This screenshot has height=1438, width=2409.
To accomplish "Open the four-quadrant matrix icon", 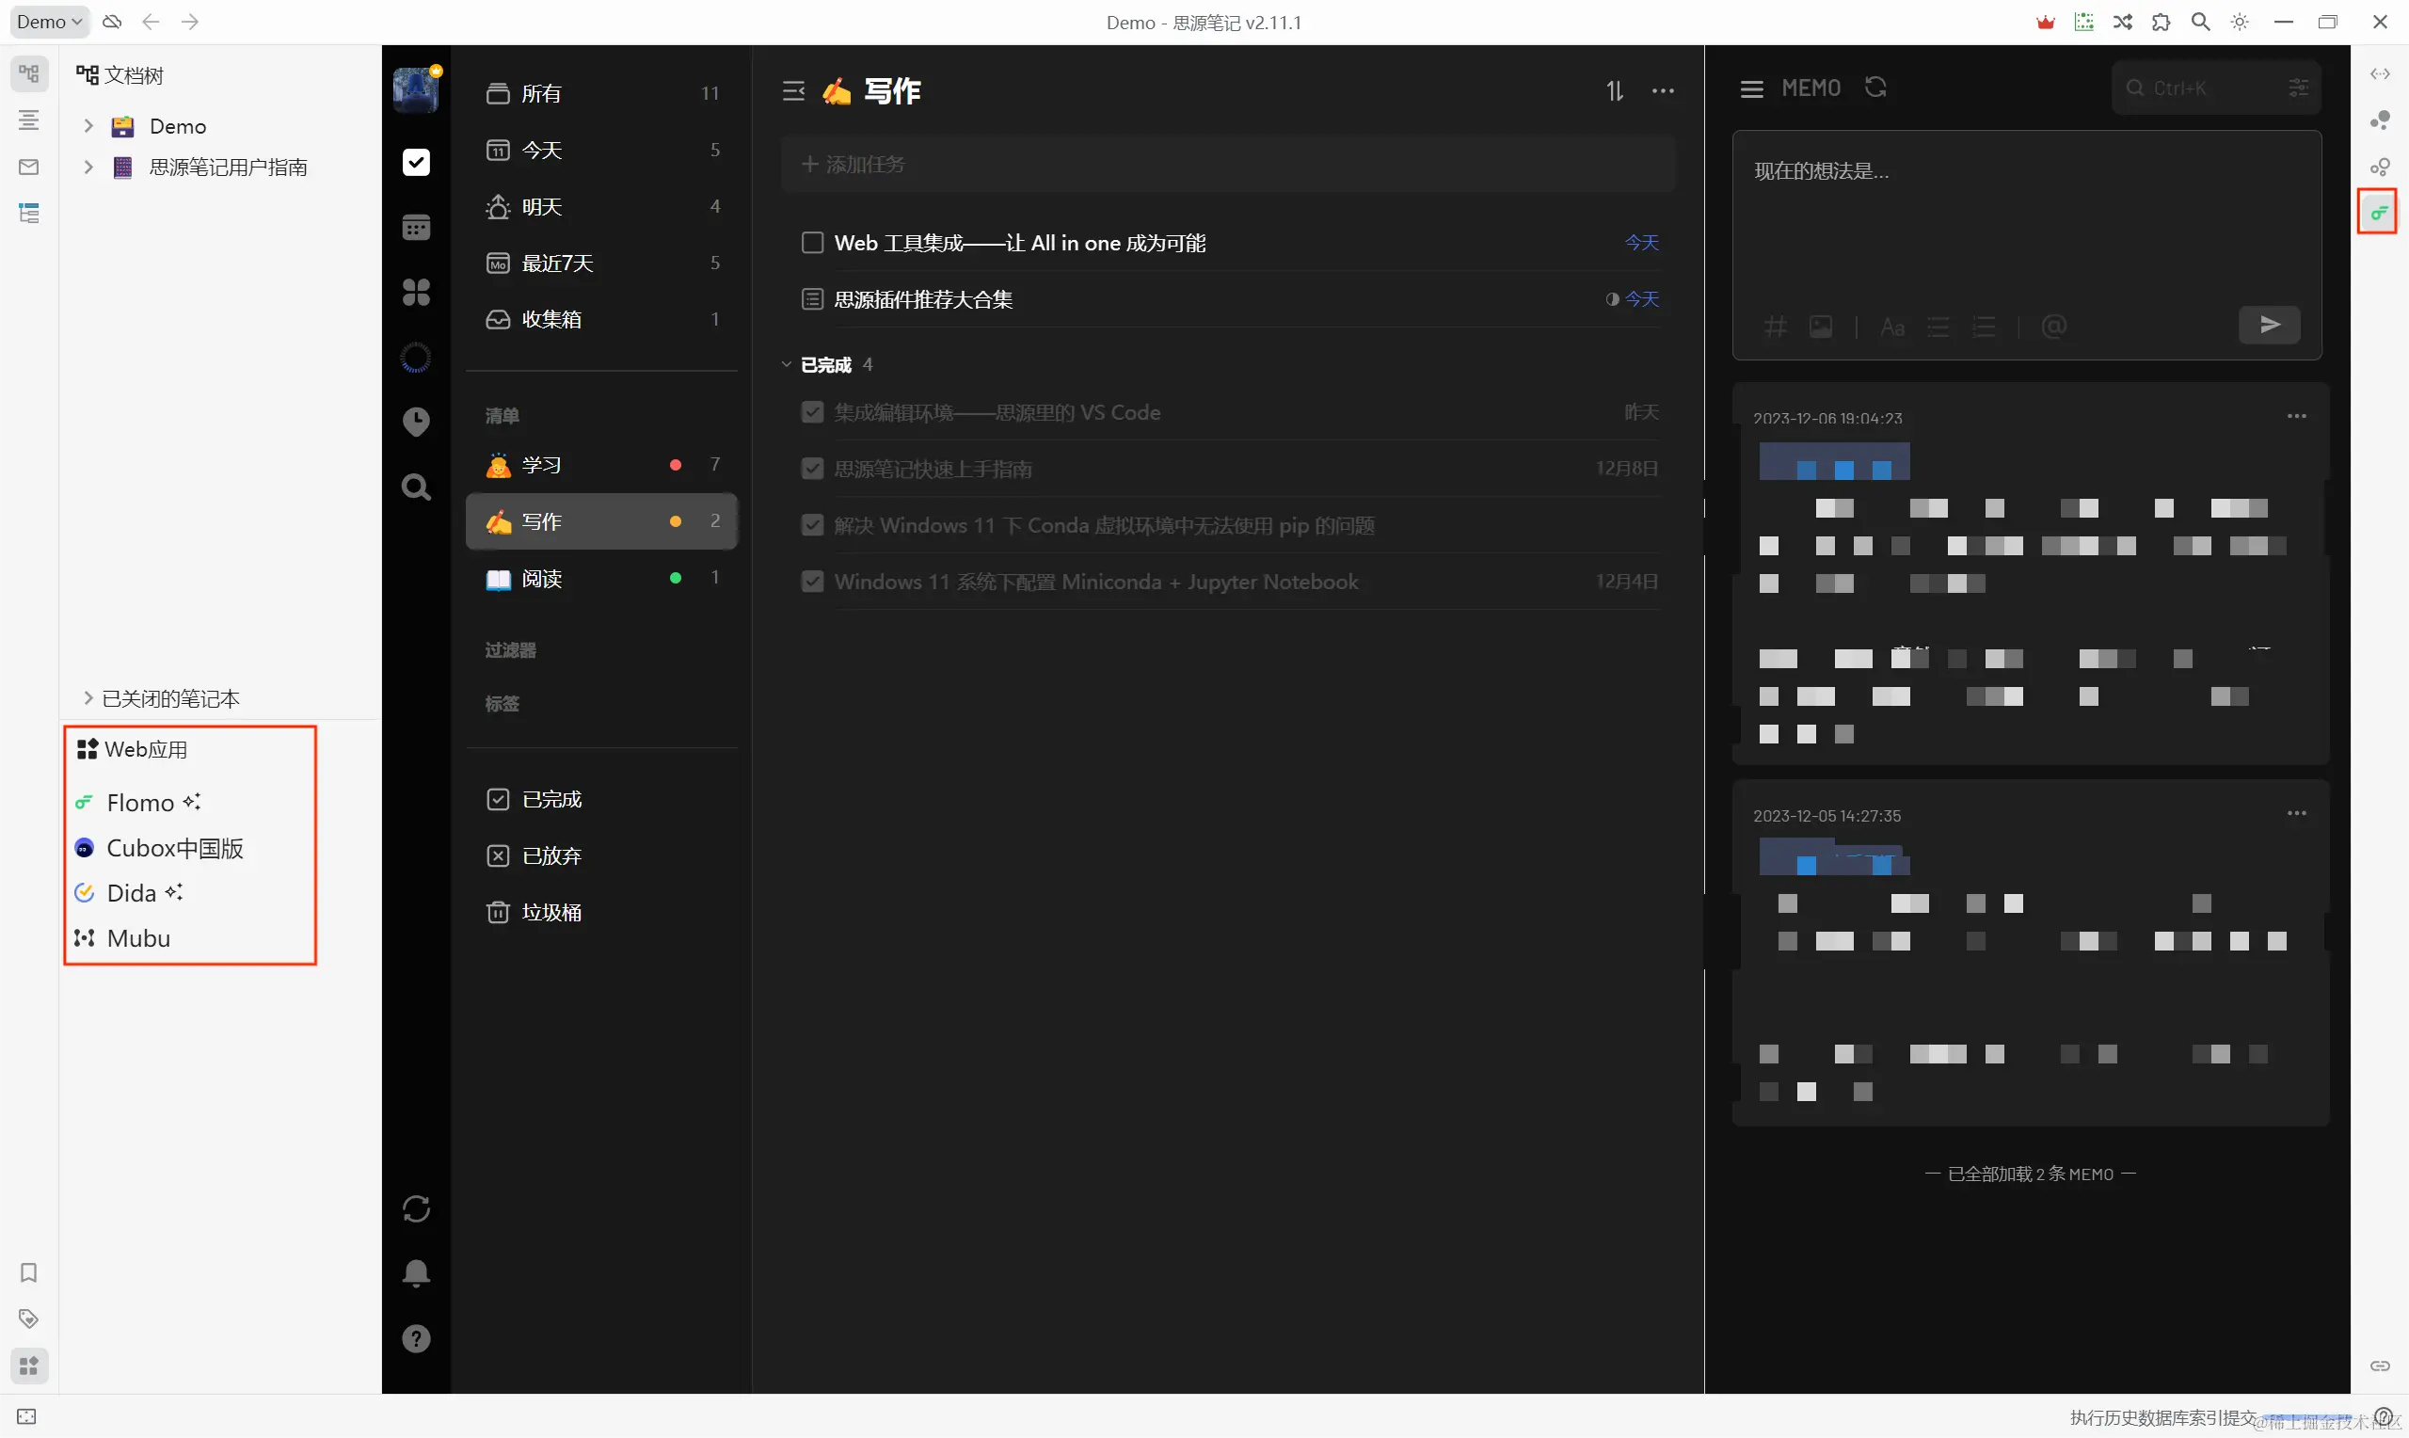I will [x=417, y=293].
